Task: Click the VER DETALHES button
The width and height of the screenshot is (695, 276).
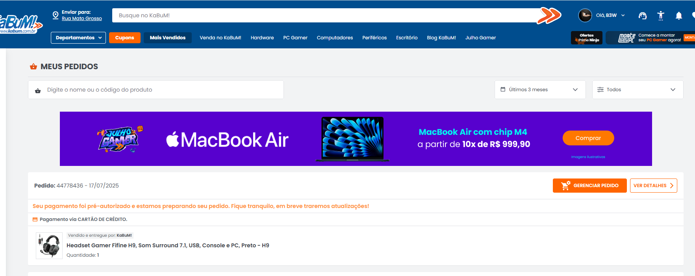Action: 653,186
